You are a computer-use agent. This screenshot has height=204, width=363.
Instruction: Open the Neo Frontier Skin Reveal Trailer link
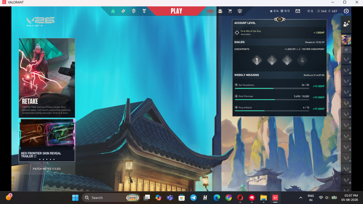(47, 140)
